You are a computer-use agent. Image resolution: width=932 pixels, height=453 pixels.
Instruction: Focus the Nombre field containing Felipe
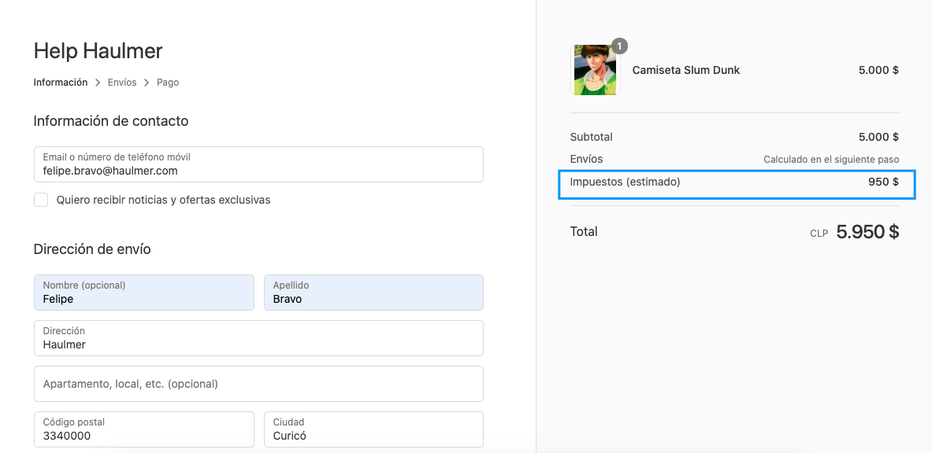(144, 292)
